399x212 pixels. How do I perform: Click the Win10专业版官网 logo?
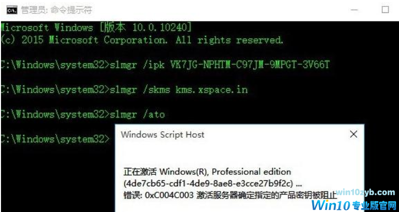[354, 205]
